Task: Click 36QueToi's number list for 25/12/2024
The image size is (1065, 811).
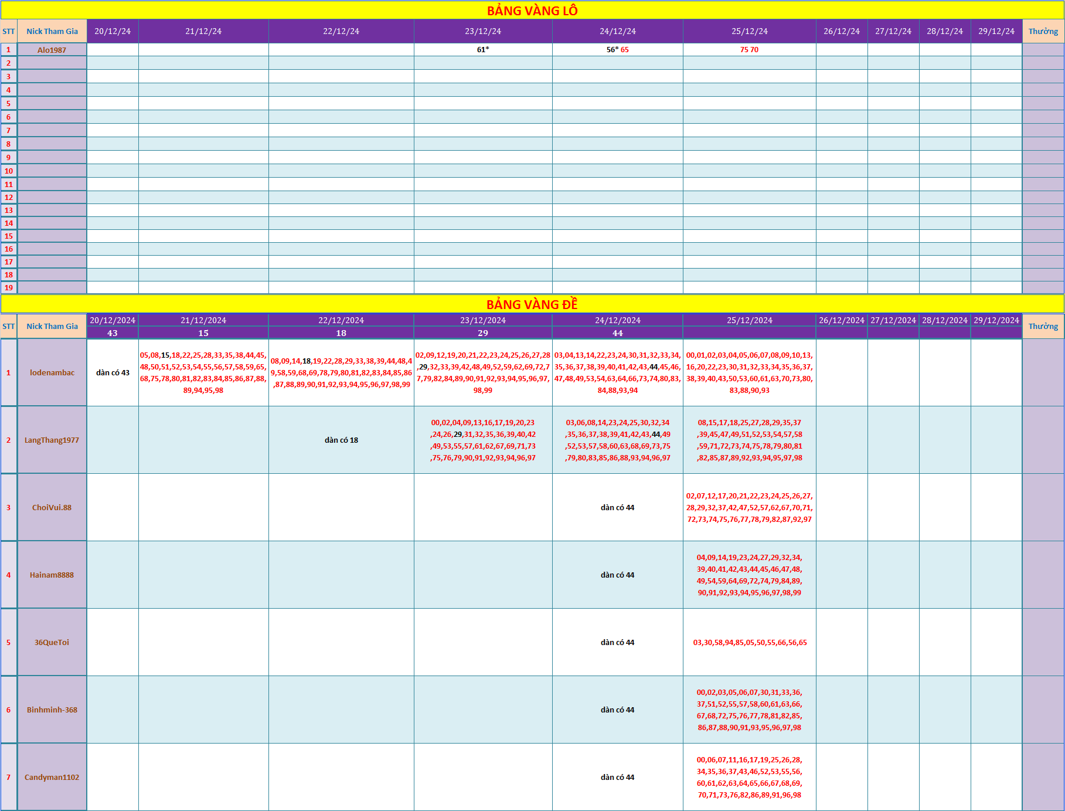Action: click(749, 642)
